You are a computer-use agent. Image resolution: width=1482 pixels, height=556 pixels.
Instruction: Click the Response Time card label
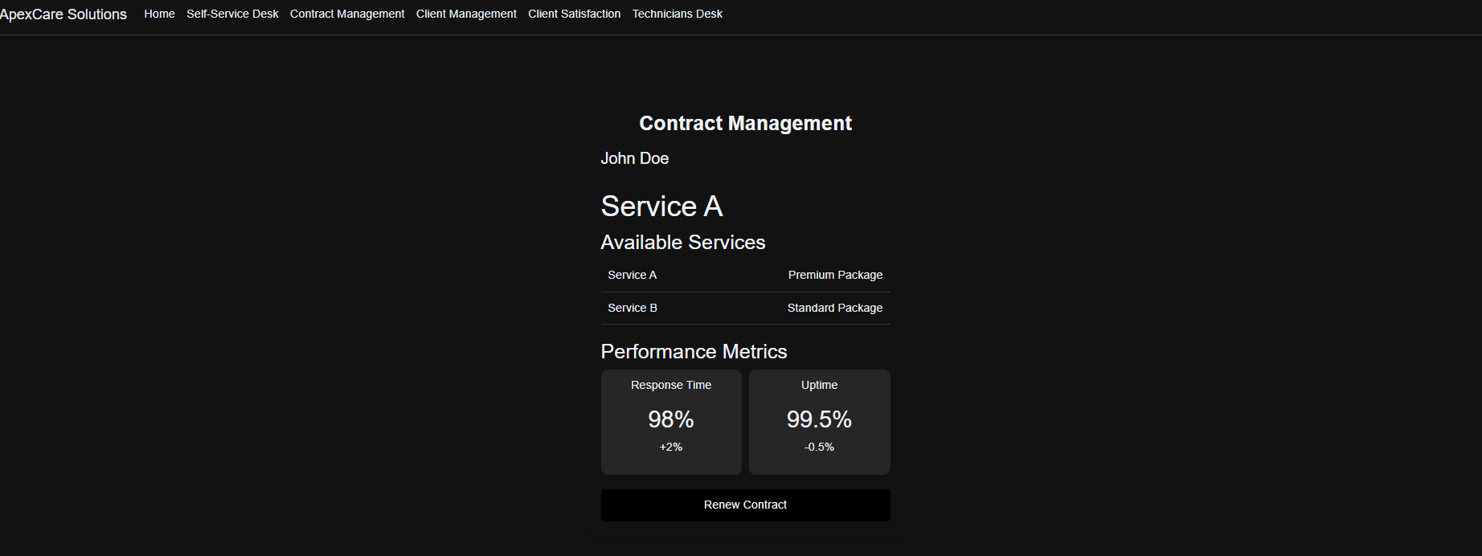[x=671, y=385]
